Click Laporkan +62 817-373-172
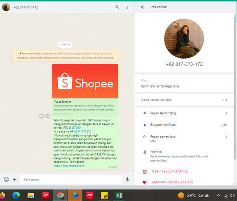 pos(173,182)
